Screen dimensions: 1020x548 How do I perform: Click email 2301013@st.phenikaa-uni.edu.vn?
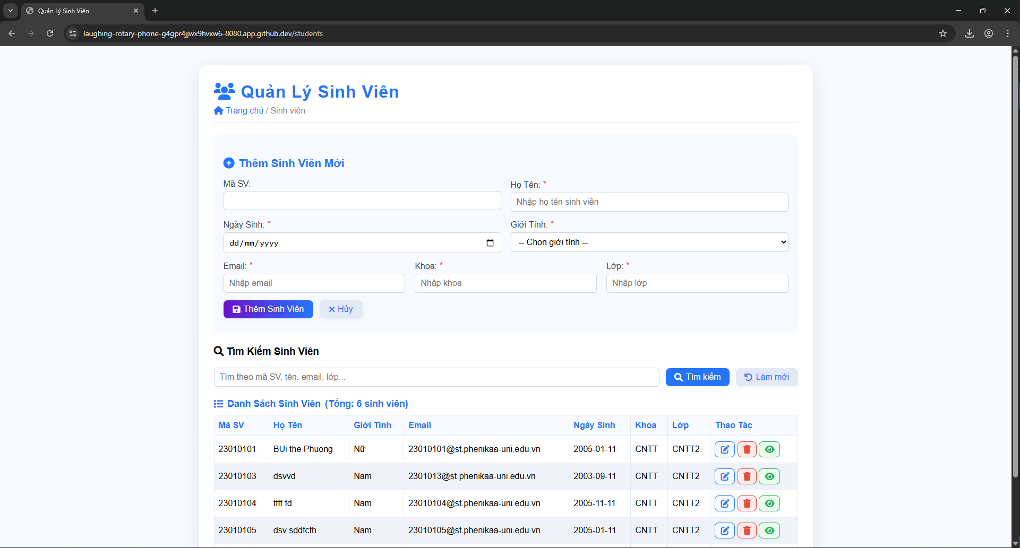pyautogui.click(x=472, y=476)
